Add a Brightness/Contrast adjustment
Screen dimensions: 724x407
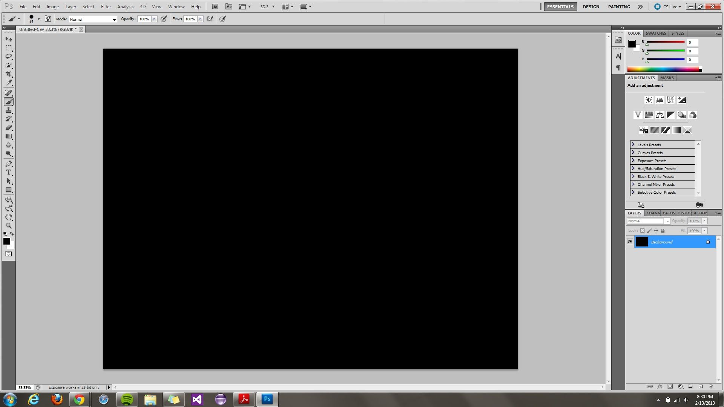pos(649,100)
